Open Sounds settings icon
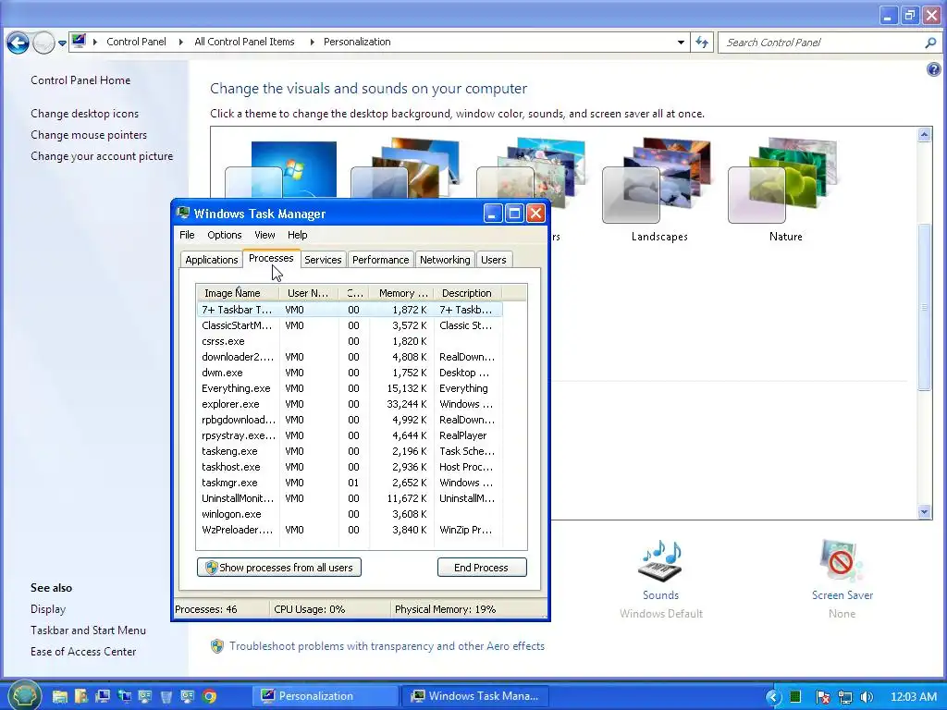Image resolution: width=947 pixels, height=710 pixels. pyautogui.click(x=660, y=561)
